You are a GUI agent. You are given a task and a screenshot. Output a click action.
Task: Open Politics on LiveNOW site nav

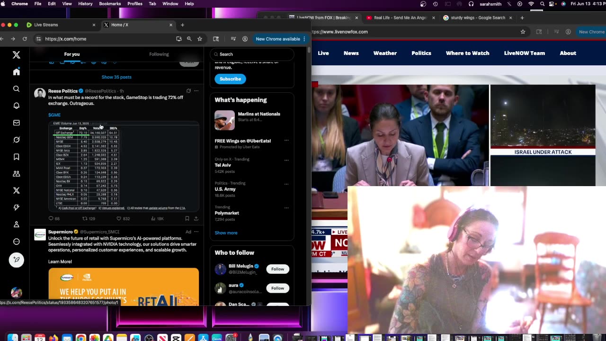pyautogui.click(x=421, y=53)
